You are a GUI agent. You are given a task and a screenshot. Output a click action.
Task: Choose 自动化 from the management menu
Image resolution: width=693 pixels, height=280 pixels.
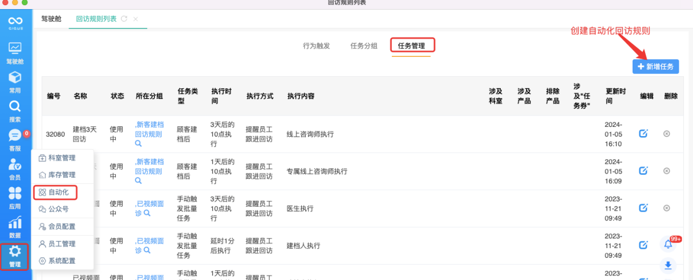(59, 192)
